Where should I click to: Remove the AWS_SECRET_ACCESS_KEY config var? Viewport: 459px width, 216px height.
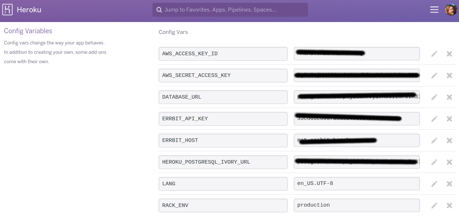coord(449,75)
